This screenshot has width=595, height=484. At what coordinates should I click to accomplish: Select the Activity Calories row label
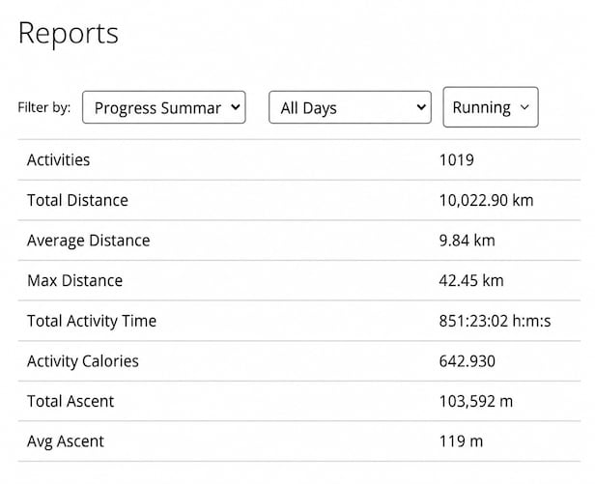[x=83, y=361]
